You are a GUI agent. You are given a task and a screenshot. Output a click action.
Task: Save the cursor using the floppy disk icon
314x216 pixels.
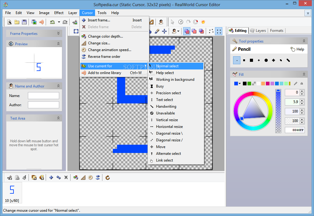[x=24, y=22]
